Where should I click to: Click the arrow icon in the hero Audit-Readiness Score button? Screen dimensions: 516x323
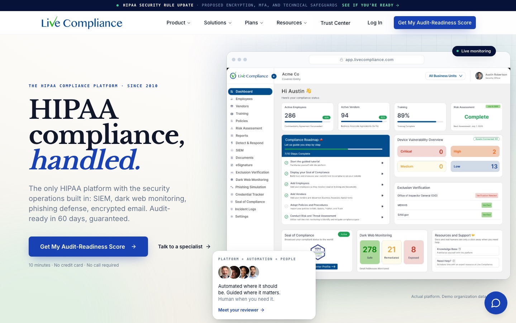pyautogui.click(x=134, y=247)
